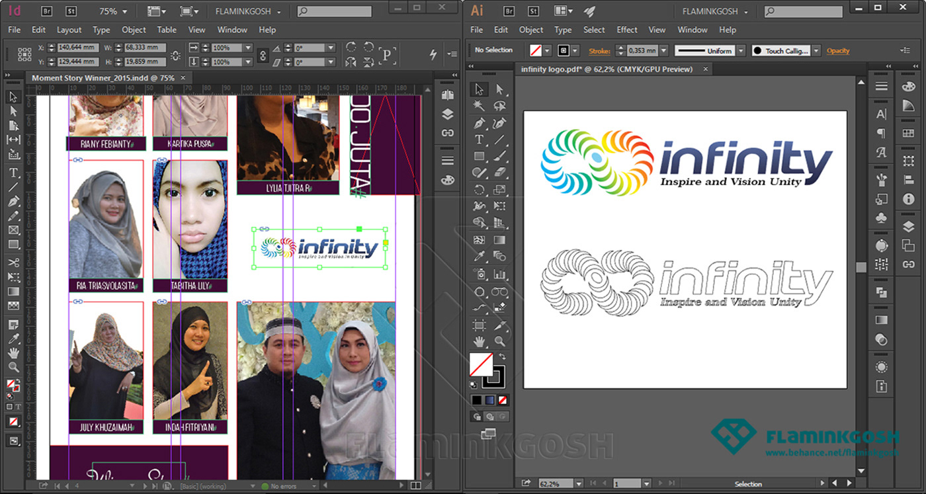Select InDesign's Type tool

point(13,173)
